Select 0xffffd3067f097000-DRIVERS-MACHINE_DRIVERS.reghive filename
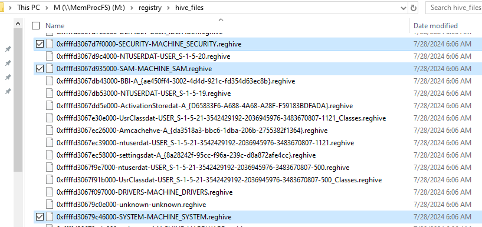482x227 pixels. pyautogui.click(x=145, y=192)
